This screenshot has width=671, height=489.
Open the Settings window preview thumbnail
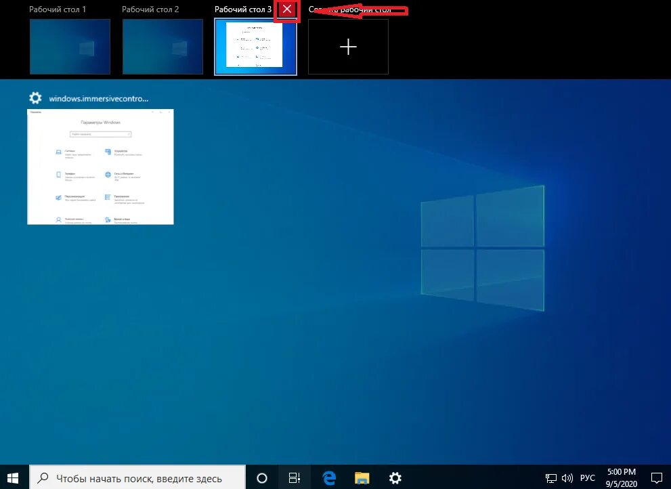[x=101, y=167]
